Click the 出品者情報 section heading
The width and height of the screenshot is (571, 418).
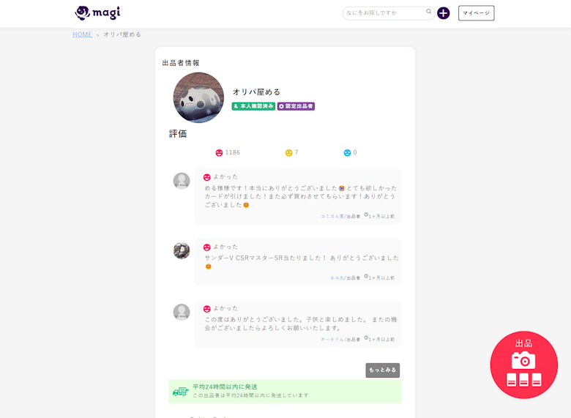pos(181,63)
